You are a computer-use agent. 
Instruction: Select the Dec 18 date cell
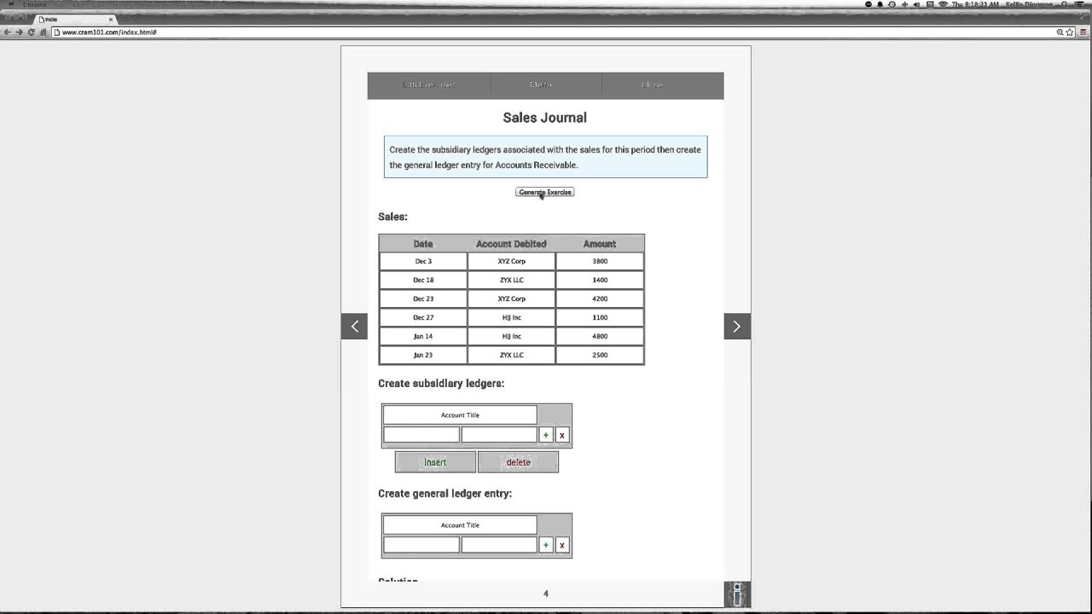click(423, 280)
